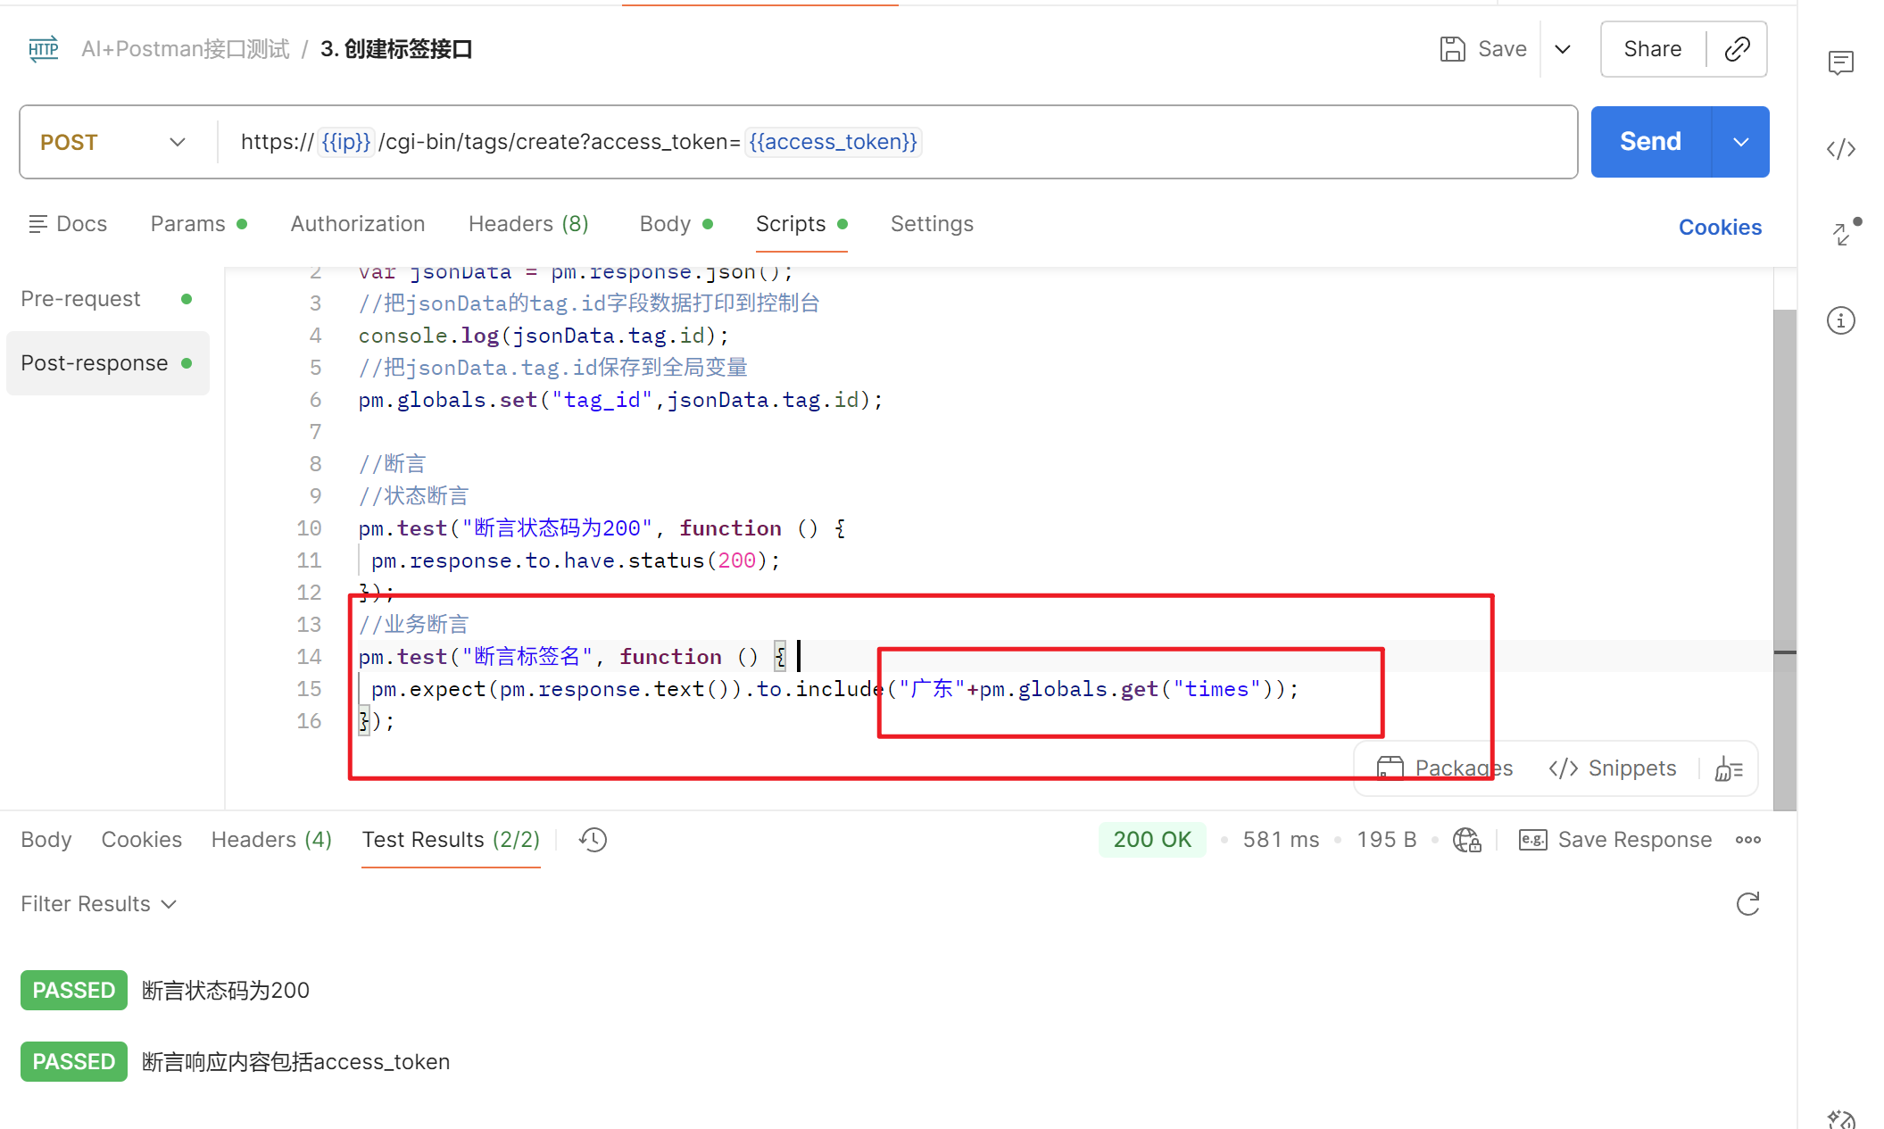Click the Save disk icon
The width and height of the screenshot is (1884, 1129).
[1452, 49]
